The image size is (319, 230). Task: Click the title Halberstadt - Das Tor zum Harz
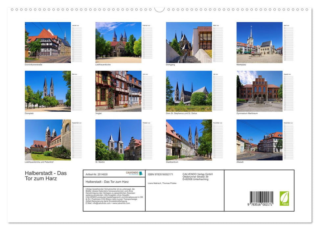pyautogui.click(x=46, y=175)
